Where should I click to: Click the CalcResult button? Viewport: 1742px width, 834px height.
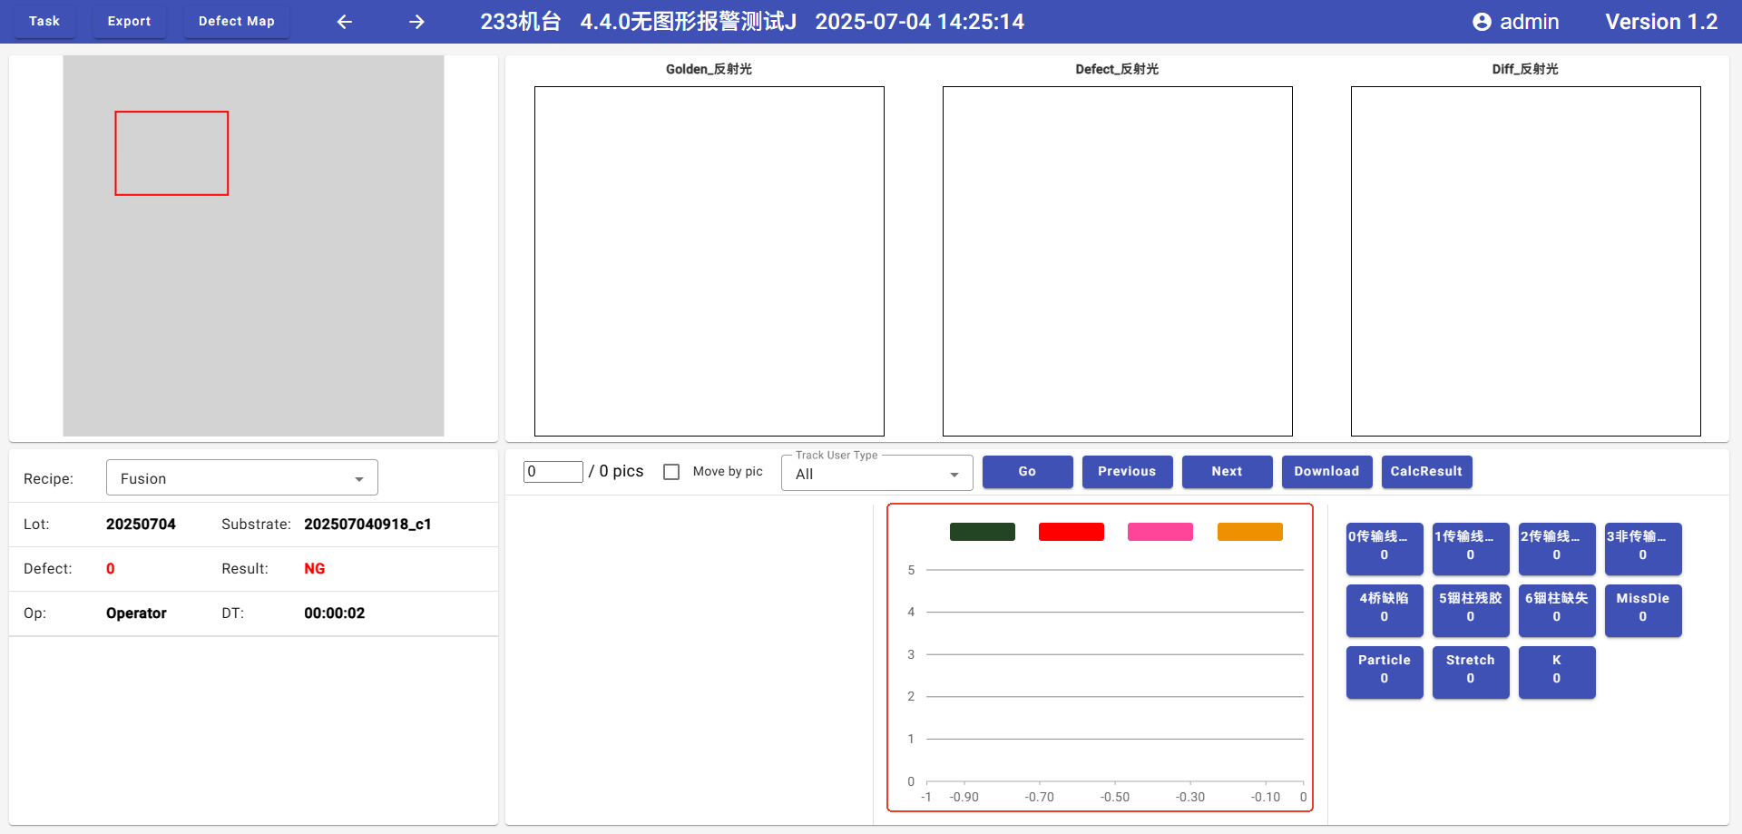click(x=1426, y=472)
